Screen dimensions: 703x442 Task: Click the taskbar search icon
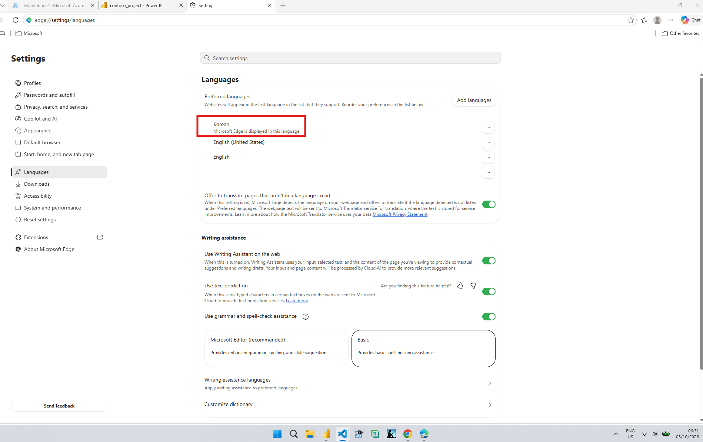click(294, 434)
